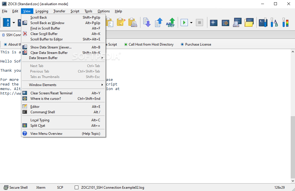Click the color bars test tube icon
This screenshot has width=295, height=191.
tap(286, 23)
